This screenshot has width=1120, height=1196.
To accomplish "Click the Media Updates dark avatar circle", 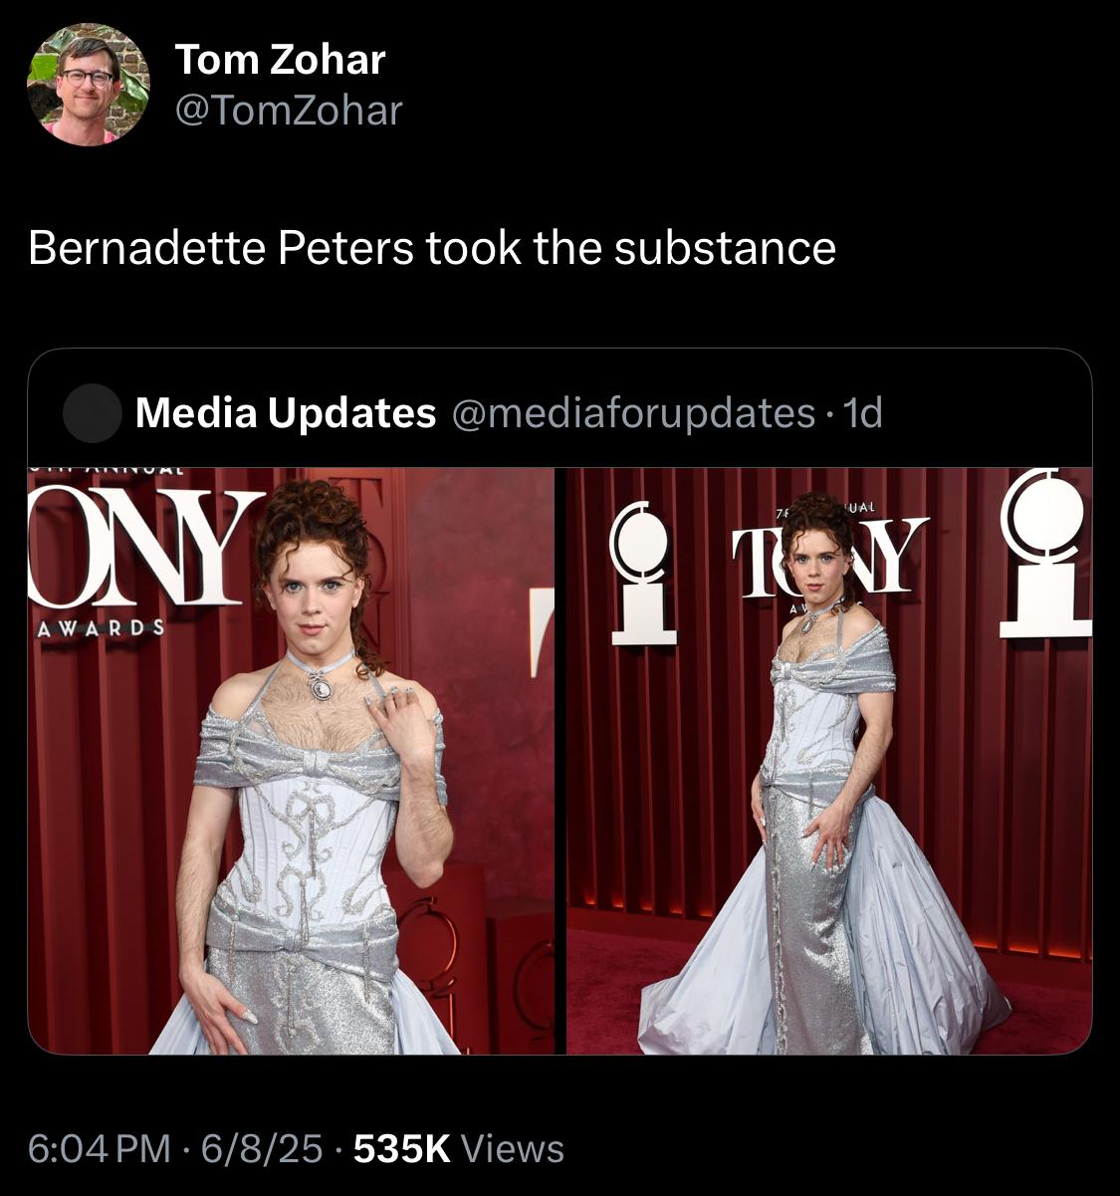I will pyautogui.click(x=92, y=413).
